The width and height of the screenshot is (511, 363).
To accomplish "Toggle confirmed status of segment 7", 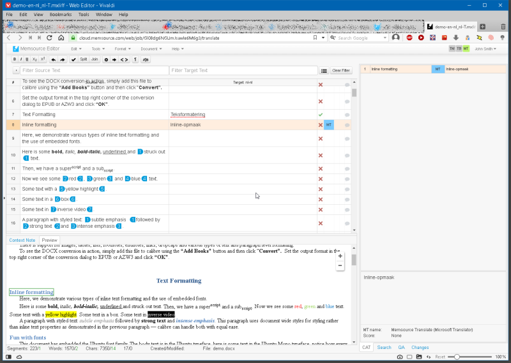I will 321,115.
